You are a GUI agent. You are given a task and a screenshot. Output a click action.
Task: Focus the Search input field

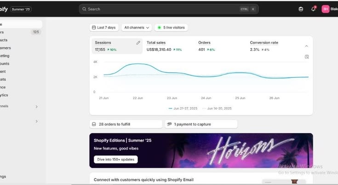[169, 9]
